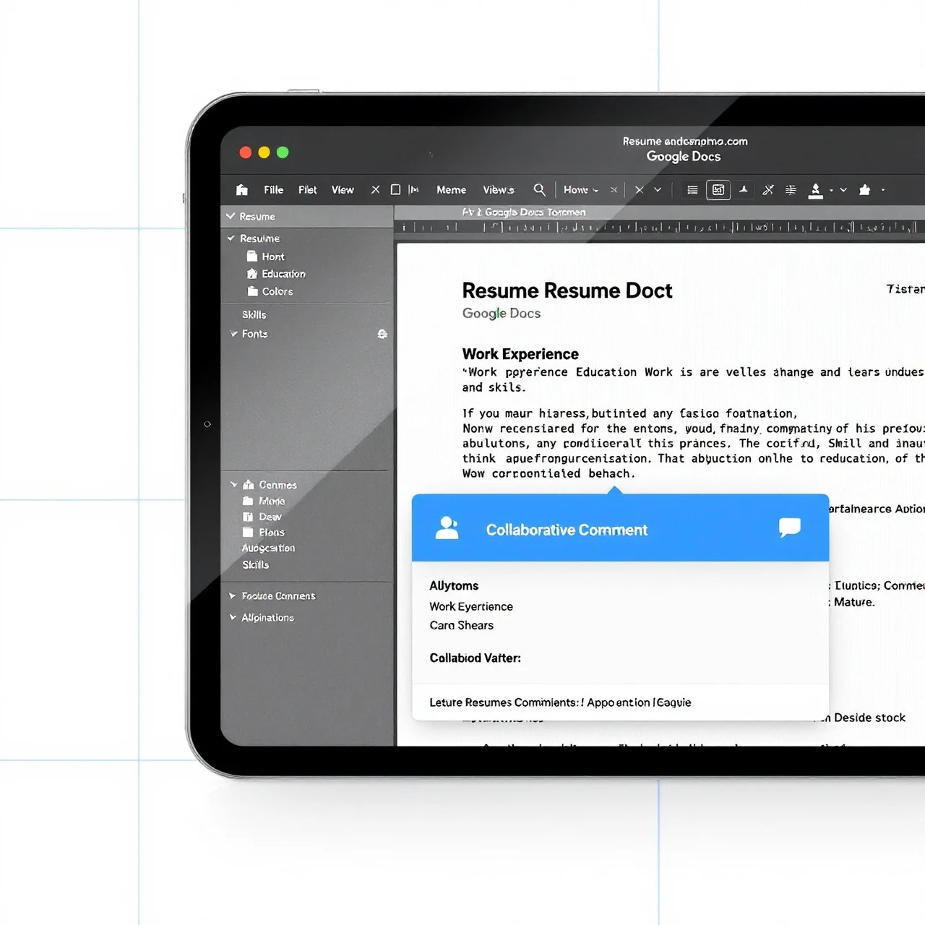
Task: Open the View menu
Action: 343,189
